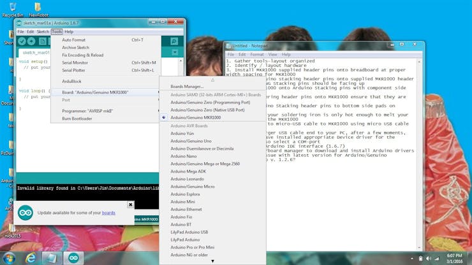Select Fix Encoding & Reload
472x265 pixels.
[x=106, y=55]
